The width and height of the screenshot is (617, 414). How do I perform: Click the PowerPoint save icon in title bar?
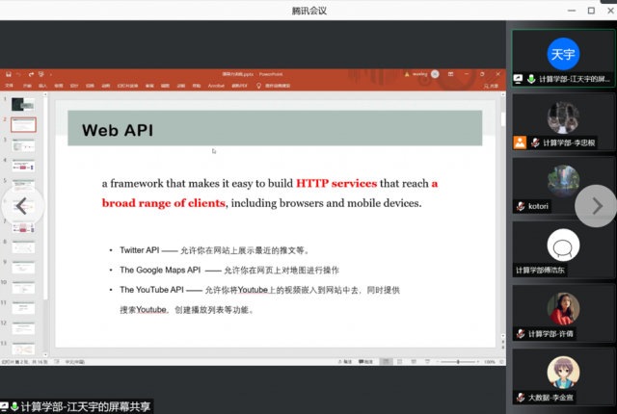[x=7, y=74]
